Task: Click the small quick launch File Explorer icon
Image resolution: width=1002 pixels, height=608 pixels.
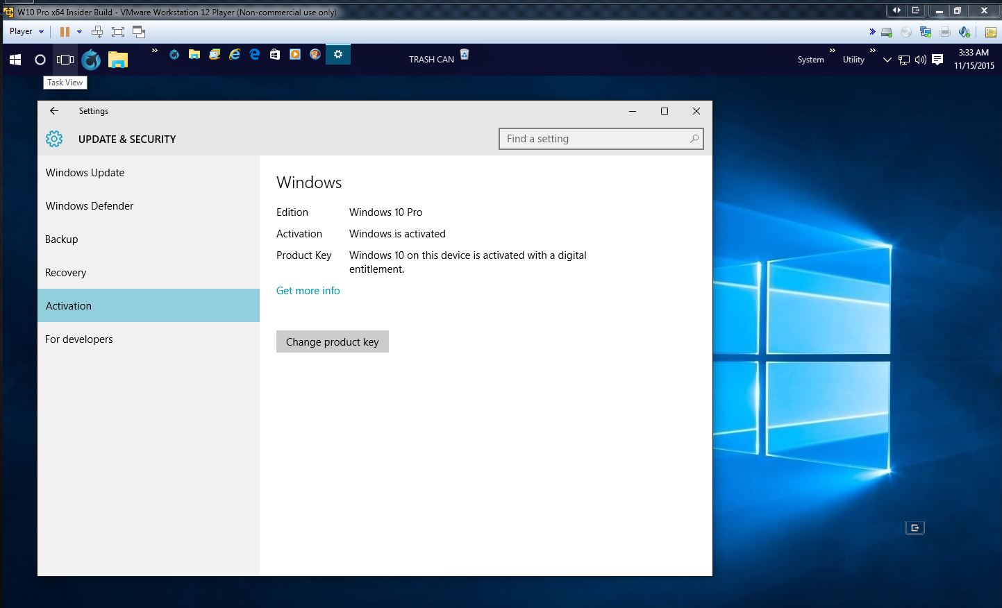Action: pos(194,54)
